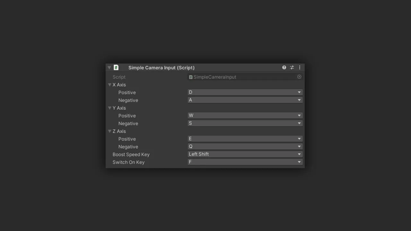Click the C# script icon in header
Viewport: 411px width, 231px height.
[116, 68]
